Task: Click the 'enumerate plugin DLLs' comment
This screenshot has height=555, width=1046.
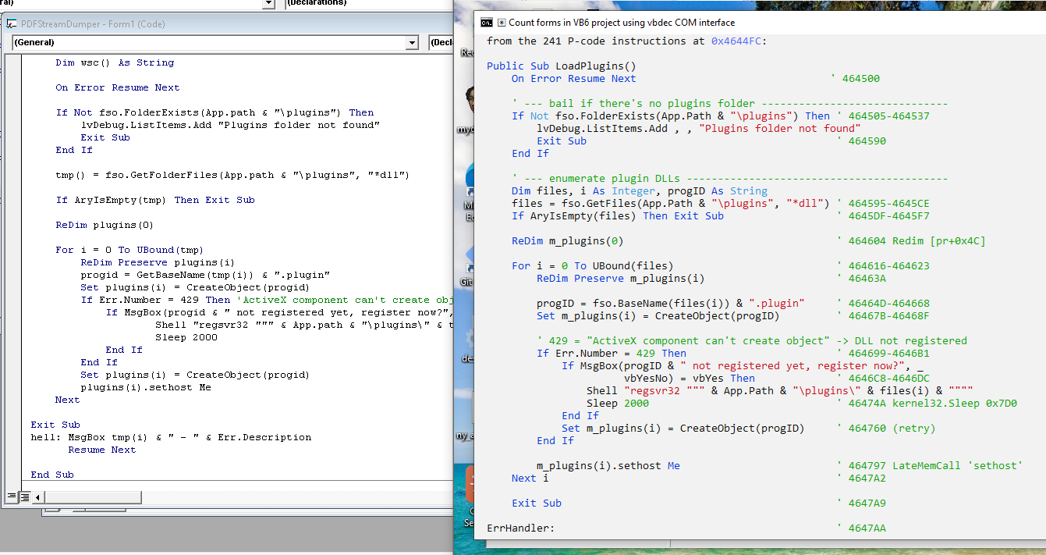Action: [729, 178]
